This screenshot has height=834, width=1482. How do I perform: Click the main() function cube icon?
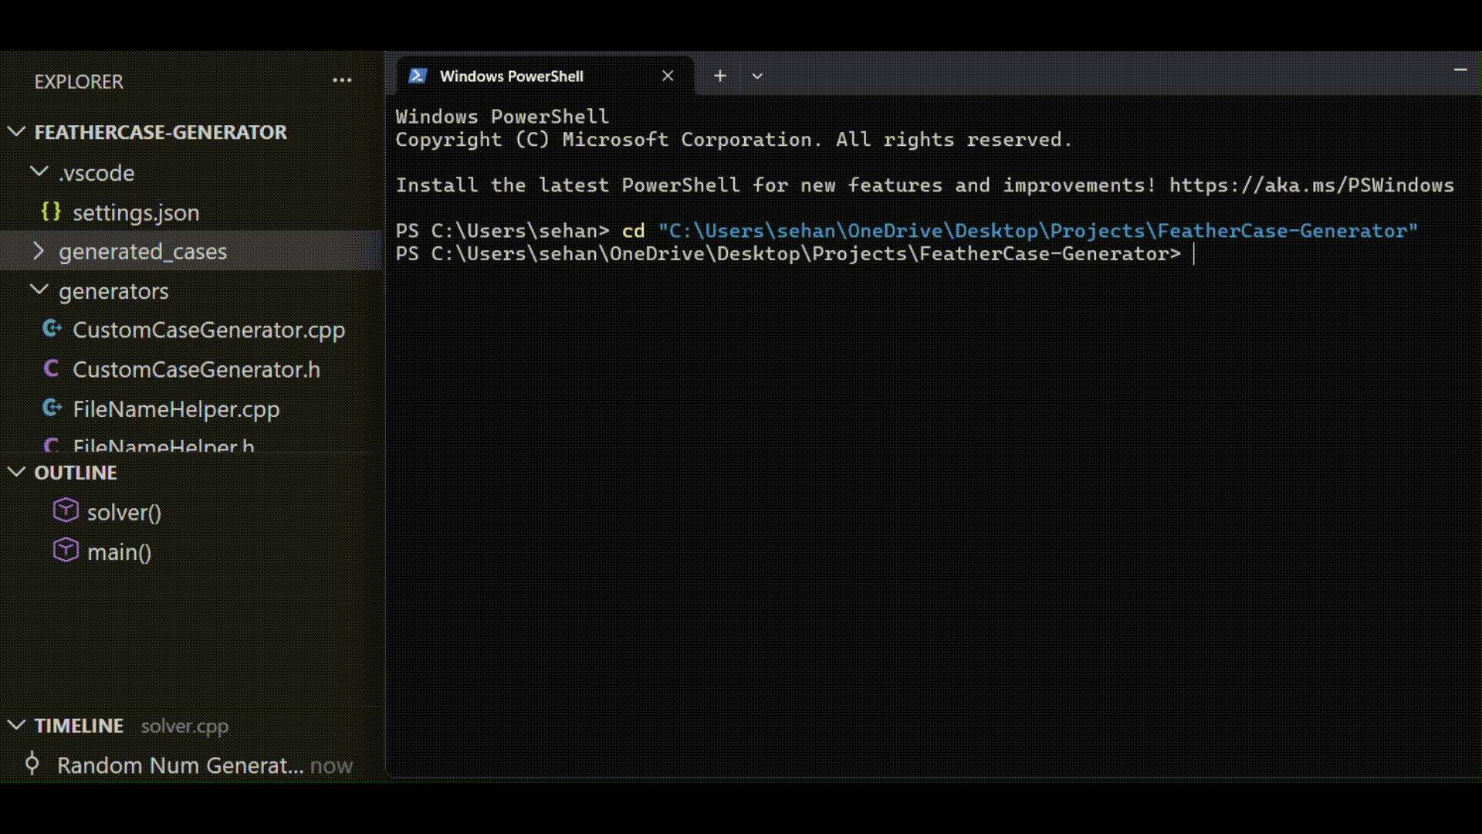click(x=66, y=551)
